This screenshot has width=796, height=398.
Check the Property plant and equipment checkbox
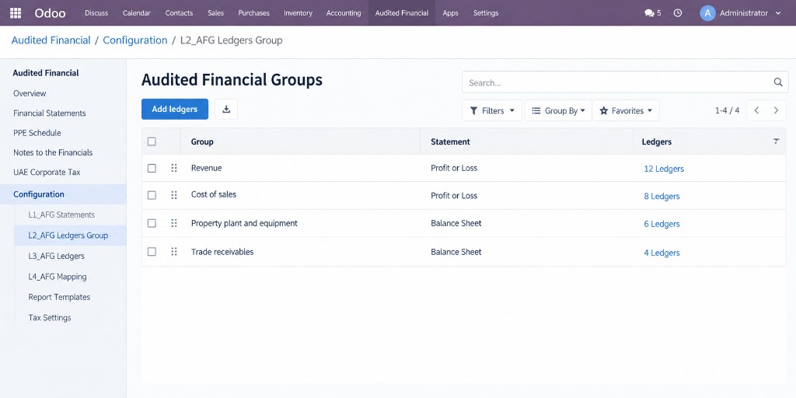pyautogui.click(x=152, y=223)
